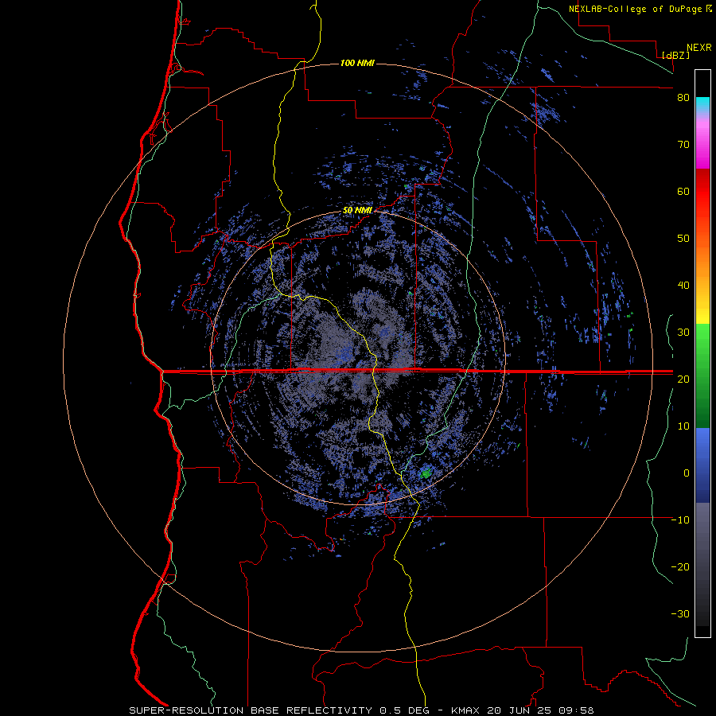Viewport: 716px width, 716px height.
Task: Click the reflectivity color bar legend
Action: tap(702, 353)
